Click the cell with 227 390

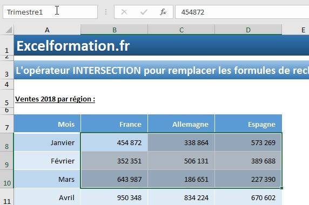click(248, 179)
